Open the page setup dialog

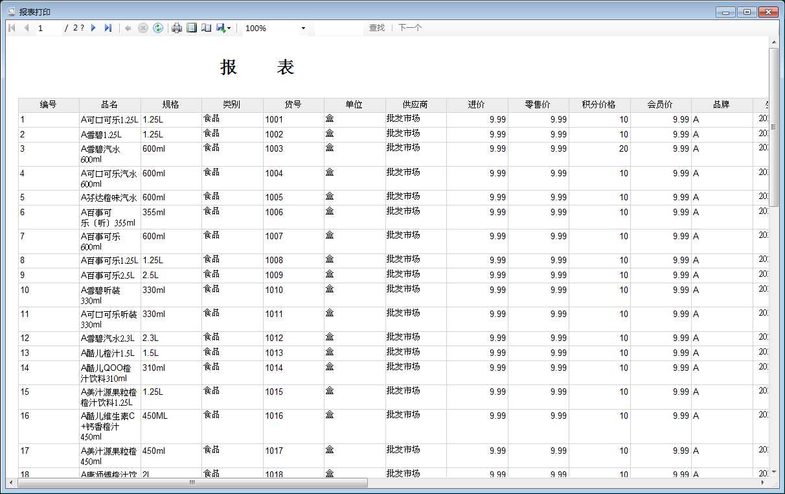point(206,28)
